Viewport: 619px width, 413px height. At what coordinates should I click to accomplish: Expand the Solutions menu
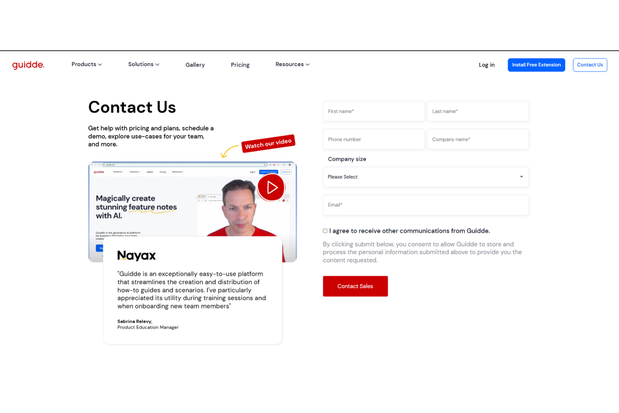(143, 64)
